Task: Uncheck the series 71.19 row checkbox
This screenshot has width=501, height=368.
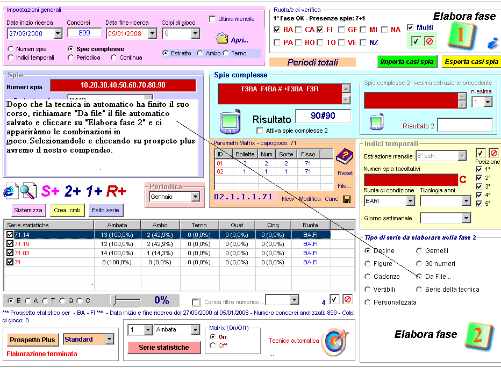Action: coord(10,244)
